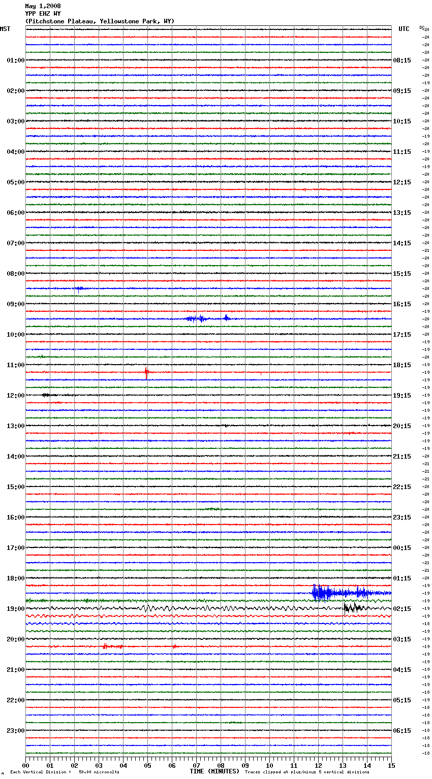432x779 pixels.
Task: Click the black event burst on the 19:00 trace
Action: (353, 607)
